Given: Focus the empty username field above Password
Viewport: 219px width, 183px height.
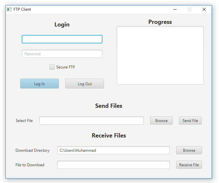Looking at the screenshot, I should 62,39.
